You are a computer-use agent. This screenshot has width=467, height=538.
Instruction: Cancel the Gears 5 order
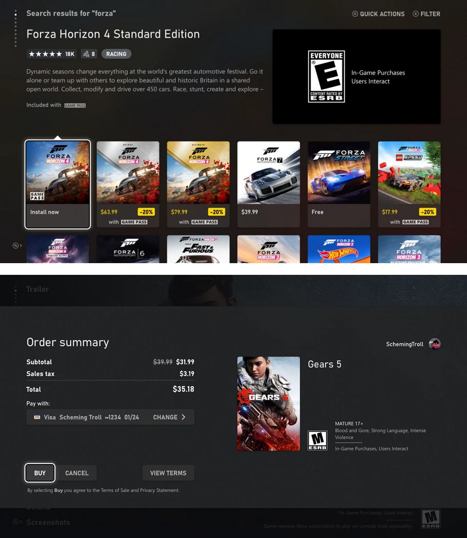77,473
